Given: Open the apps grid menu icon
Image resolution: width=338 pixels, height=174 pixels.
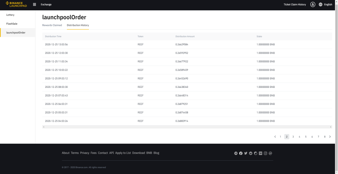Looking at the screenshot, I should pos(35,4).
